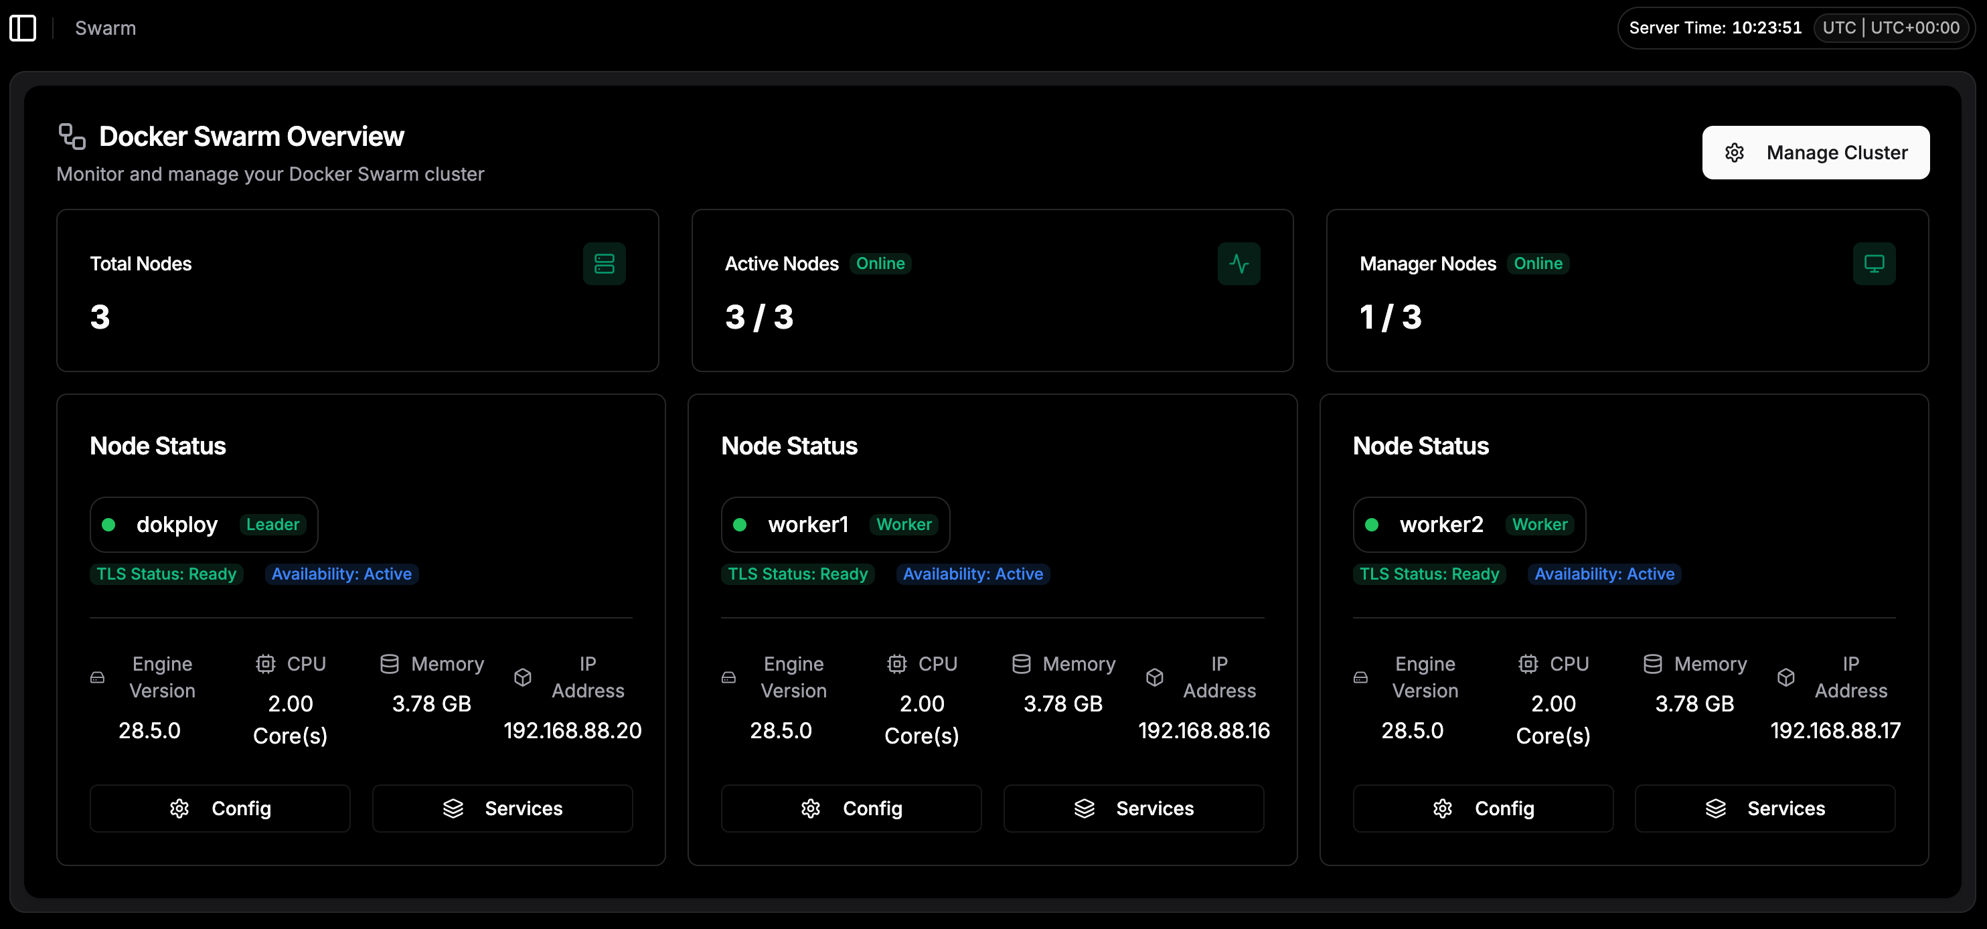Toggle the sidebar panel icon
The width and height of the screenshot is (1987, 929).
[22, 27]
